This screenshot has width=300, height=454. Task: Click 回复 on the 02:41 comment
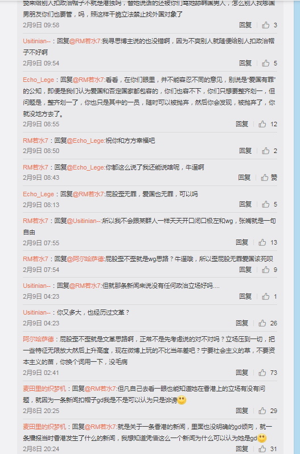click(x=242, y=373)
